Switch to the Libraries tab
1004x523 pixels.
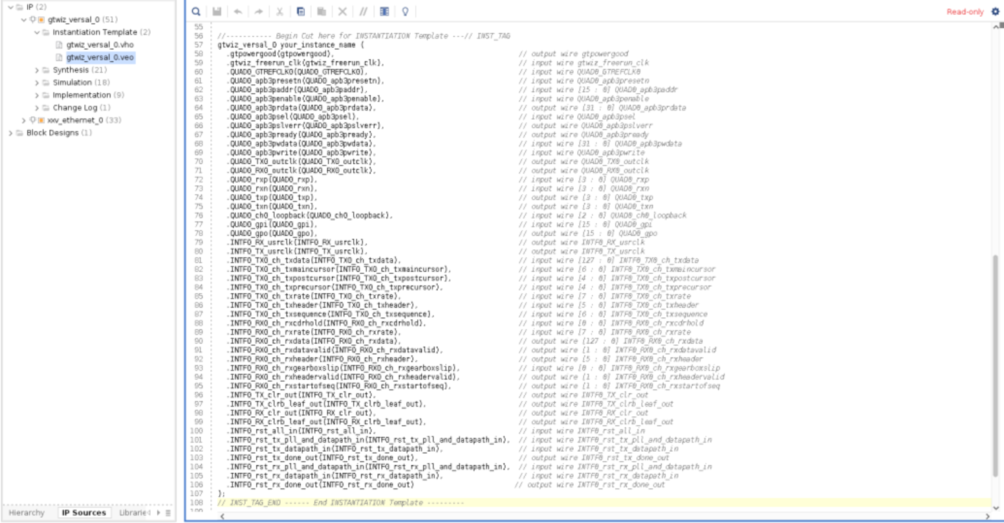pos(134,513)
